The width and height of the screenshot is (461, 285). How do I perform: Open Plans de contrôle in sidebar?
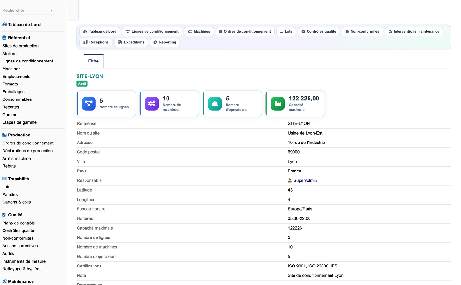click(19, 223)
